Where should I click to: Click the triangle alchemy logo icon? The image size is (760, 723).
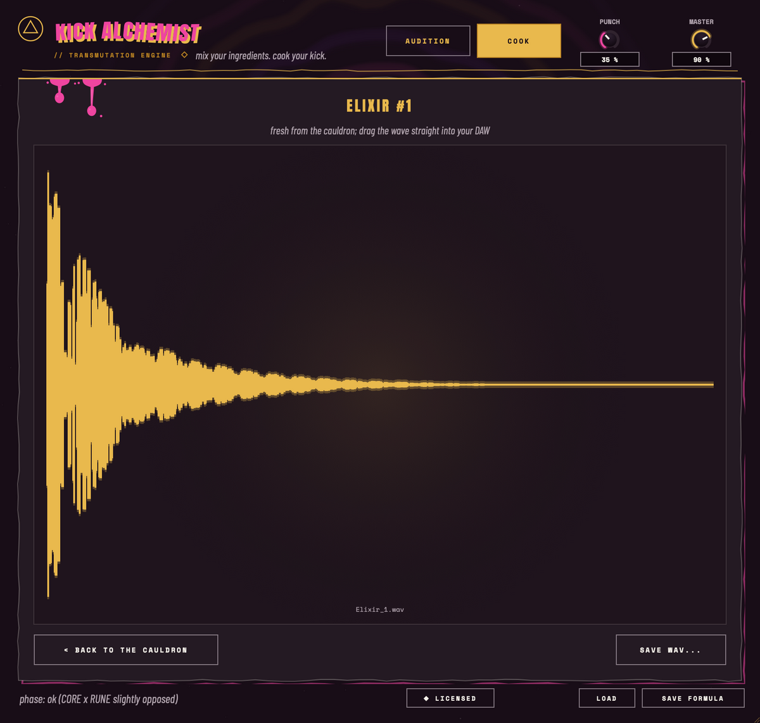pos(30,29)
